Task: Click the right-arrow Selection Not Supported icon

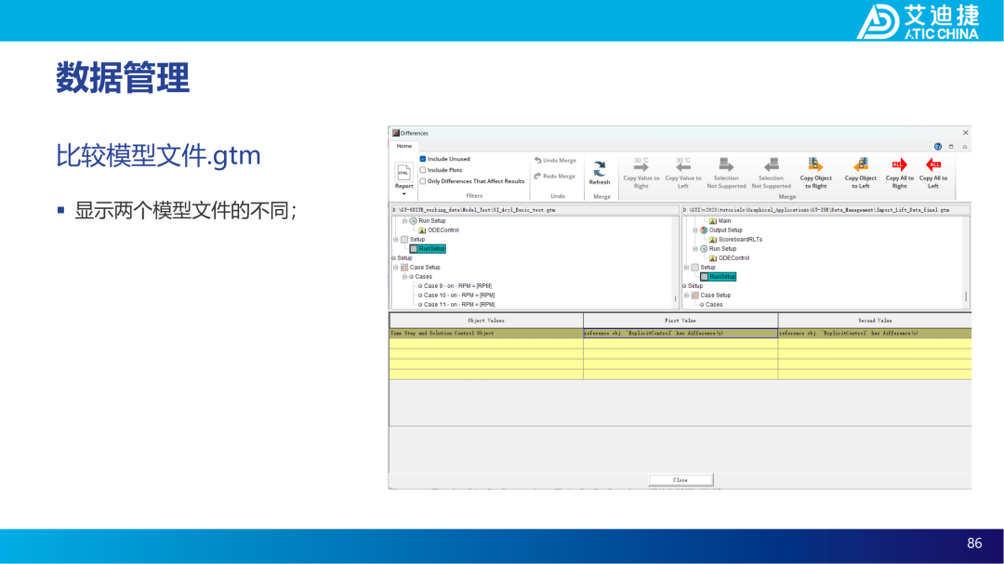Action: click(x=726, y=165)
